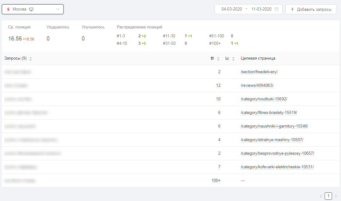
Task: Open /section/freedelivery/ target page link
Action: [259, 72]
